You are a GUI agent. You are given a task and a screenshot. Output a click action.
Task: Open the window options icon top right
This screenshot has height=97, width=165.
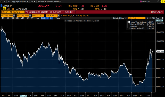click(x=159, y=2)
